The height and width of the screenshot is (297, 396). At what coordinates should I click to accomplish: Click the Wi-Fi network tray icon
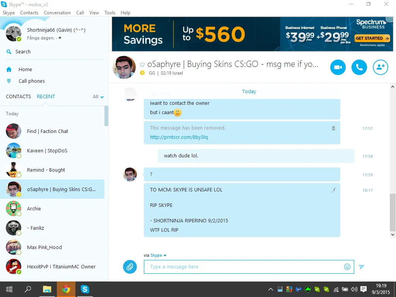[x=336, y=289]
